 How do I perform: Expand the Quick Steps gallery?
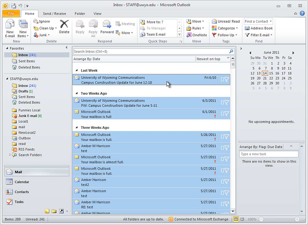(179, 34)
